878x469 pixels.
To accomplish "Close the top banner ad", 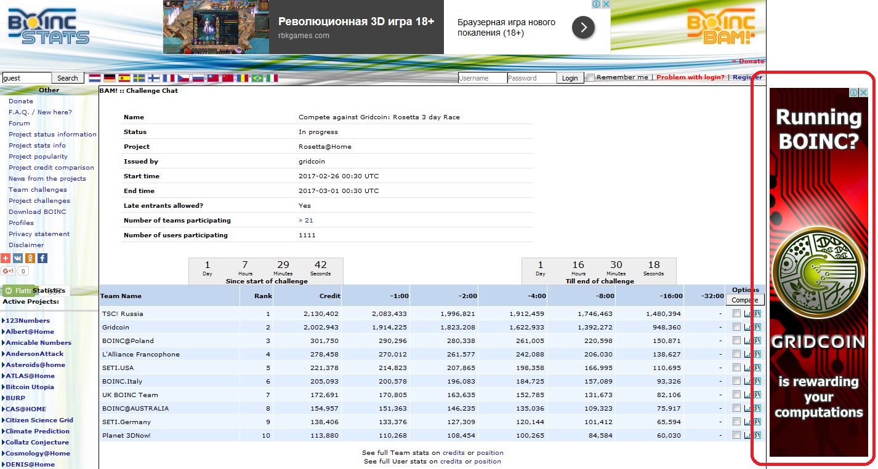I will click(606, 4).
